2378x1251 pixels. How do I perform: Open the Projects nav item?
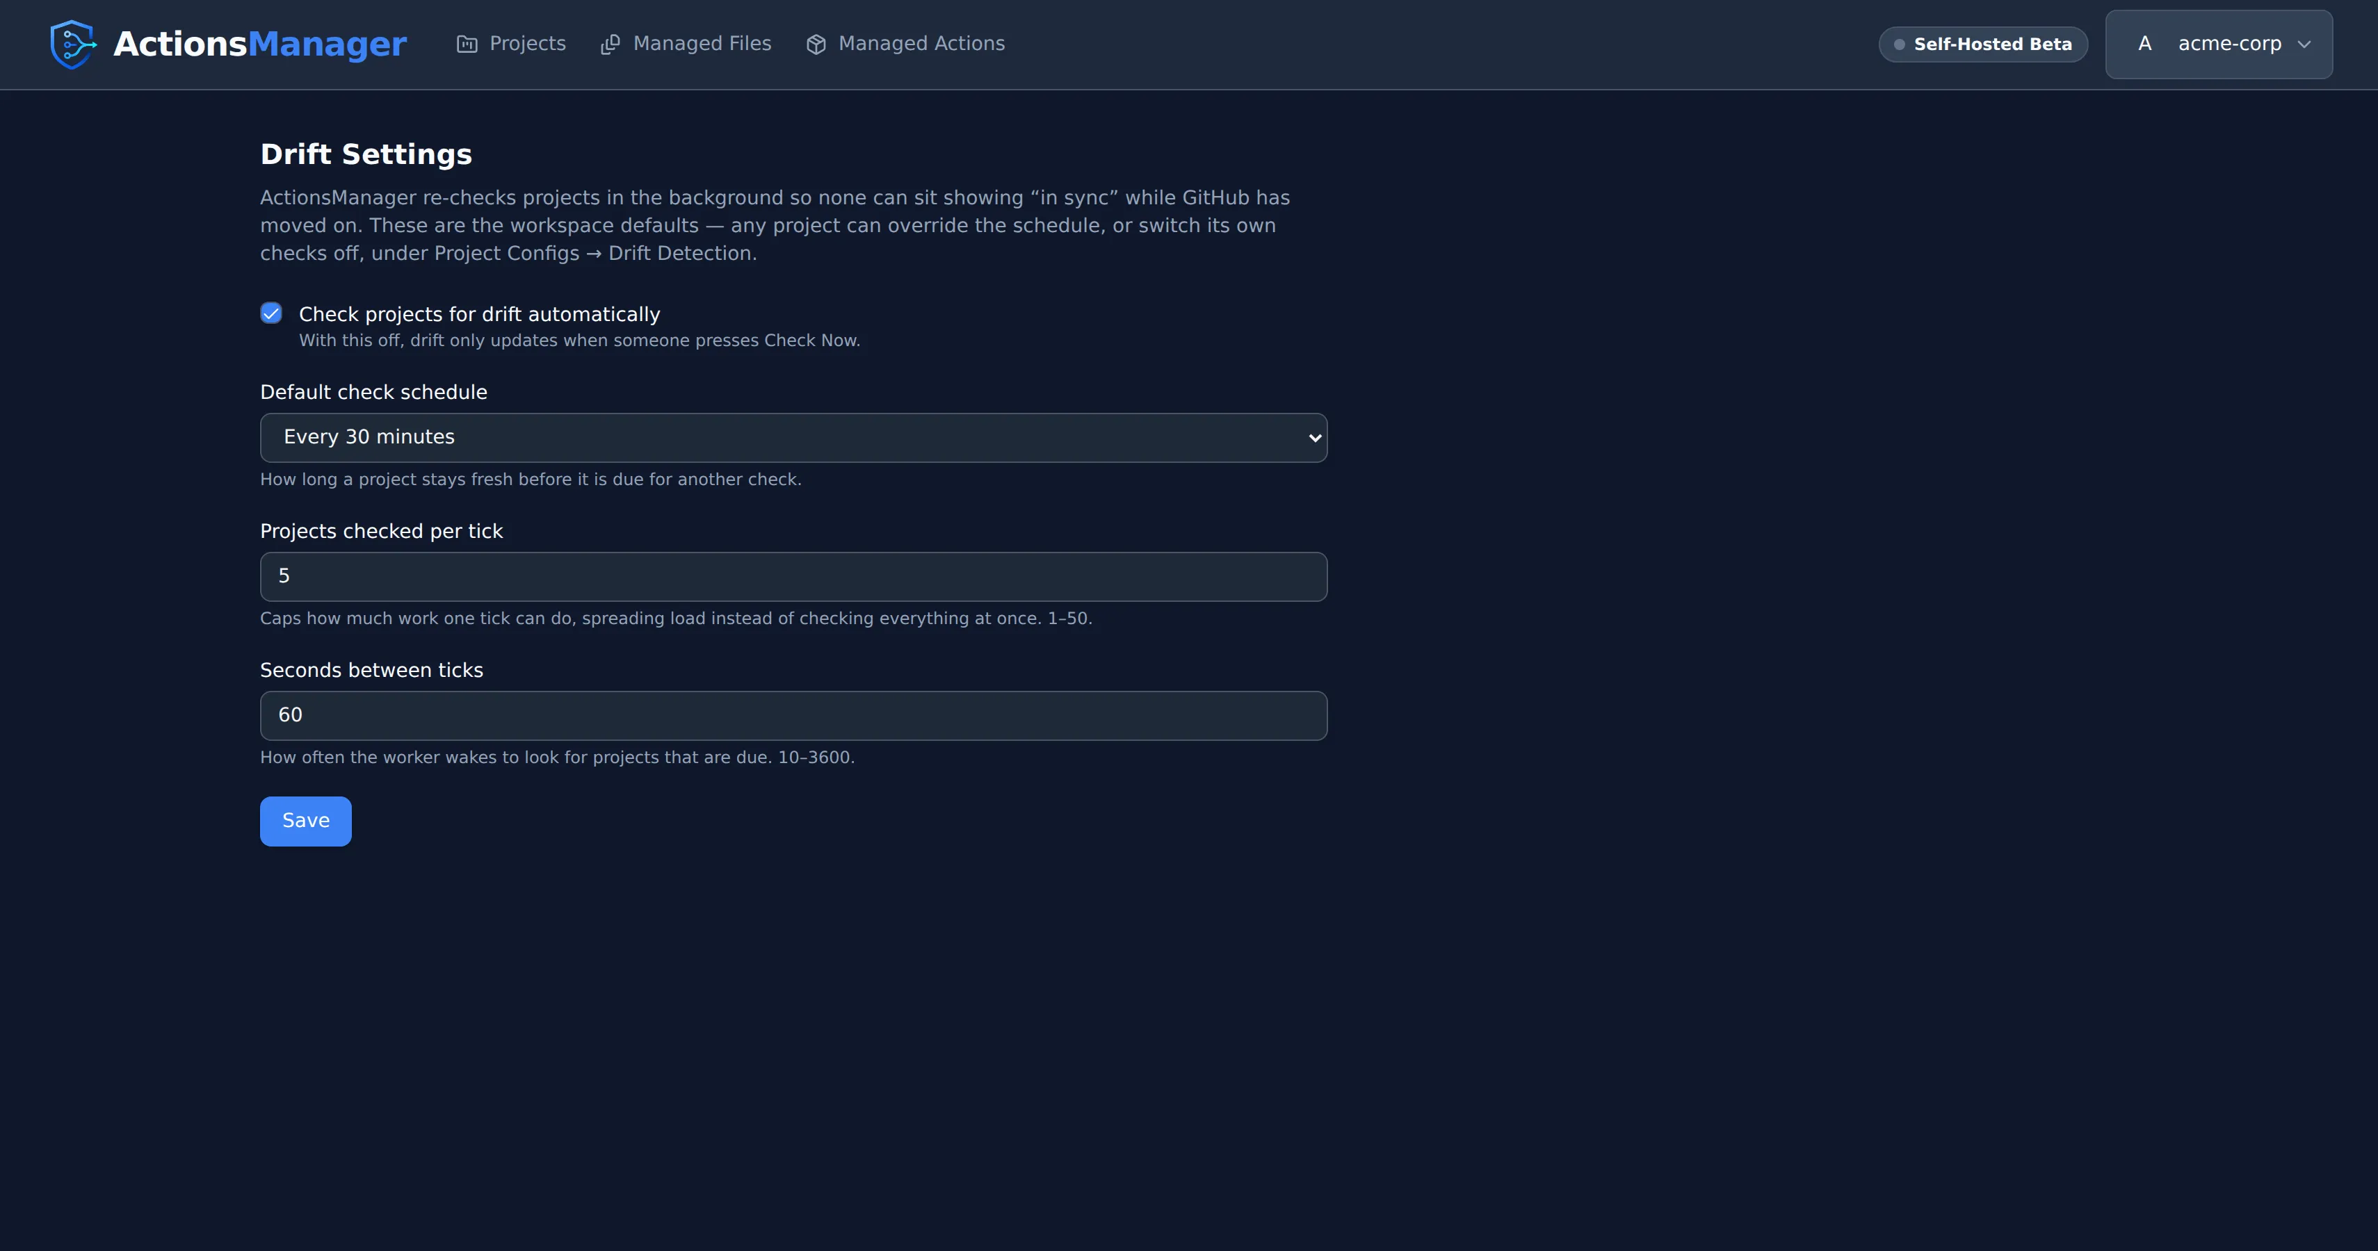[x=512, y=44]
